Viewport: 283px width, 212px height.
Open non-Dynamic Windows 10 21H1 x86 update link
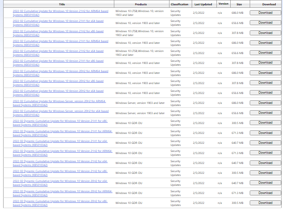[x=58, y=63]
